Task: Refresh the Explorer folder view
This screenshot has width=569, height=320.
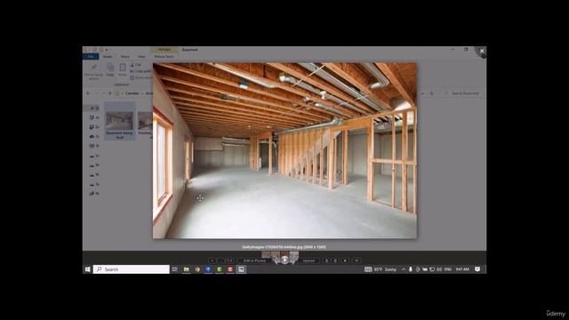Action: [431, 93]
